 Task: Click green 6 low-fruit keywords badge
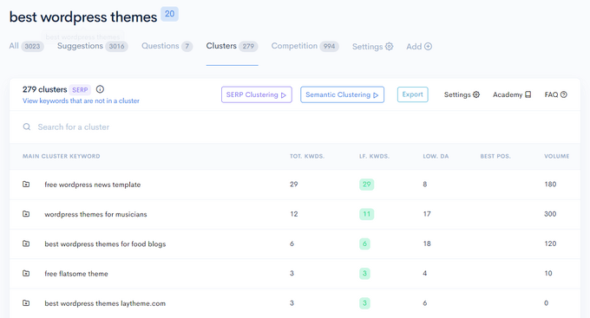(364, 243)
